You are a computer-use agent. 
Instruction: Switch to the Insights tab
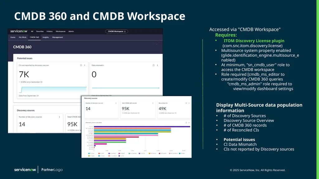pyautogui.click(x=45, y=37)
